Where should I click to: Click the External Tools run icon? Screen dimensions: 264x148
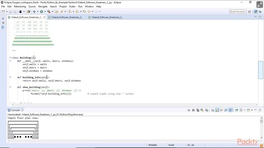[49, 12]
